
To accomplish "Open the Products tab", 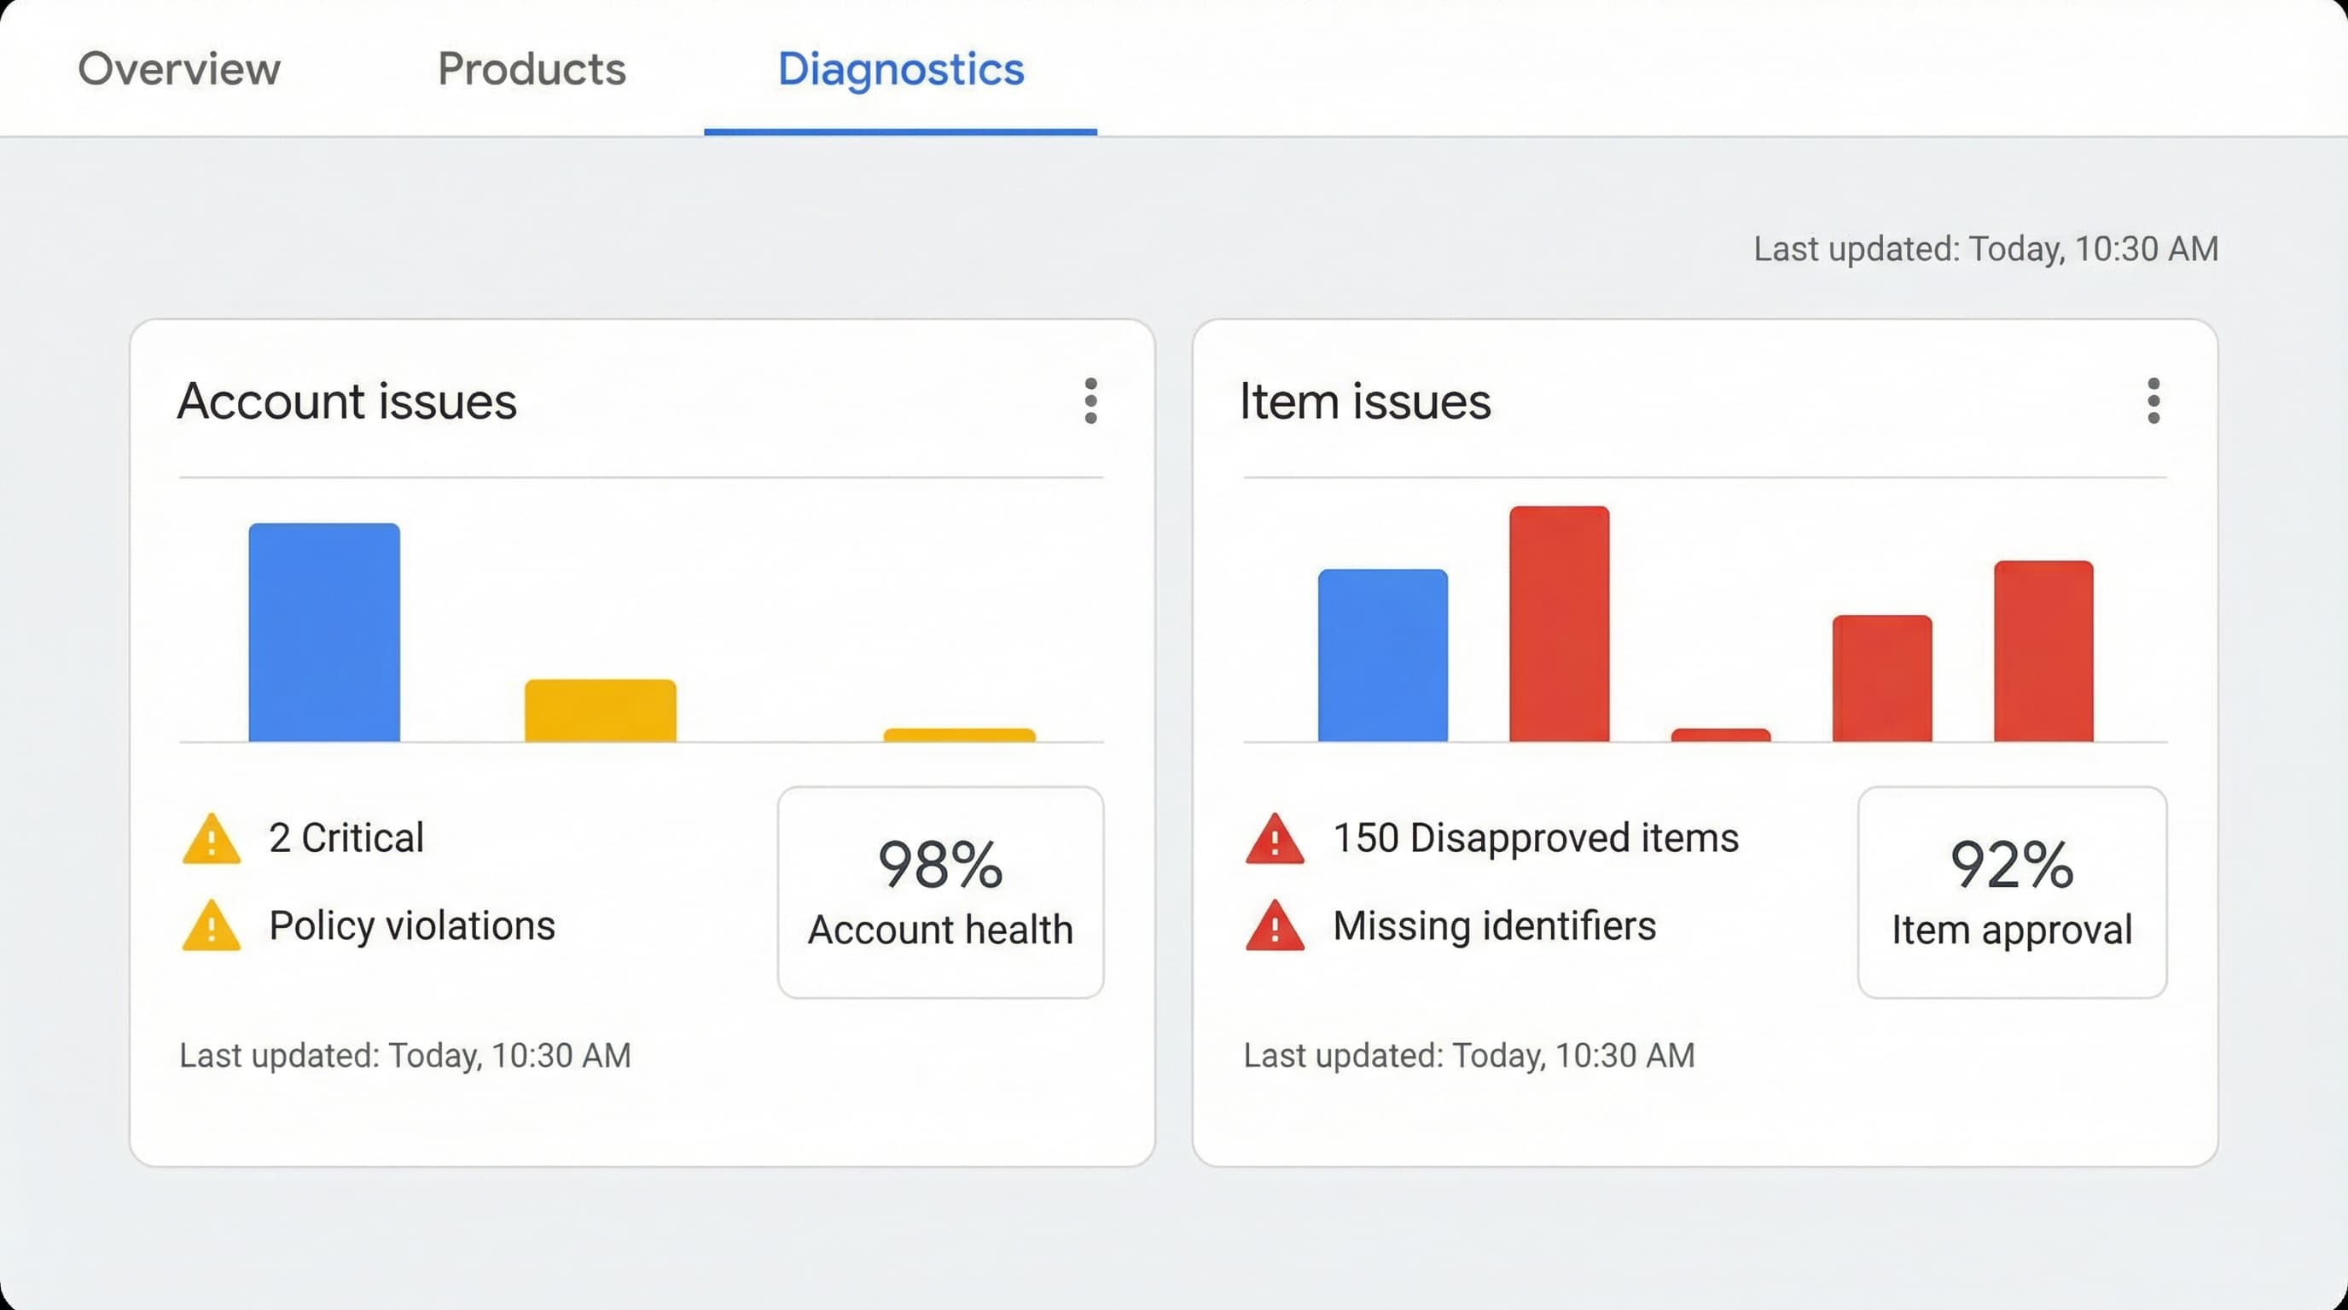I will (x=532, y=68).
